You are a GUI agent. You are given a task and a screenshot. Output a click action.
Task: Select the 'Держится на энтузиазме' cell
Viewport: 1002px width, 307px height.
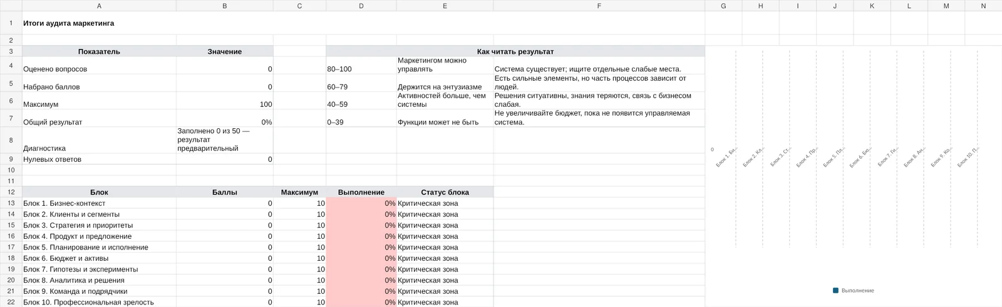tap(445, 83)
